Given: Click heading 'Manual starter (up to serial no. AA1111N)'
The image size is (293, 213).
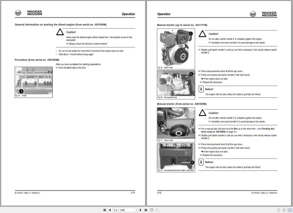Looking at the screenshot, I should [182, 25].
